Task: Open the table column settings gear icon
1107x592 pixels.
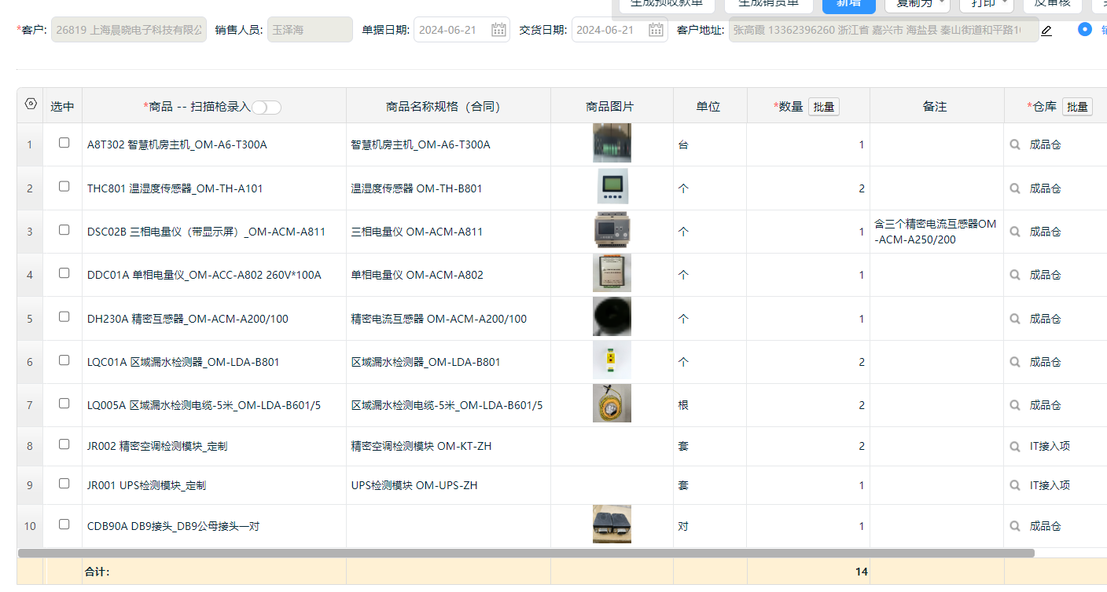Action: (31, 104)
